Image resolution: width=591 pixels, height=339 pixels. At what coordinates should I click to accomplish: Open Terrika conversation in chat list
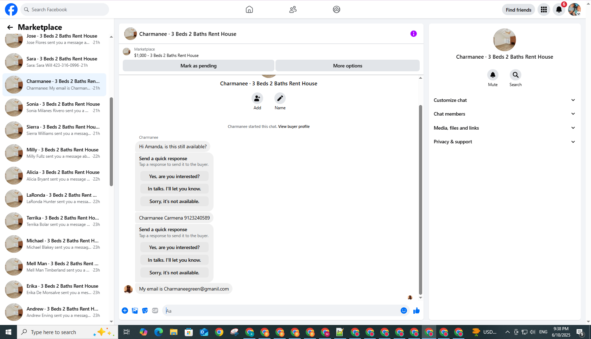(x=54, y=221)
